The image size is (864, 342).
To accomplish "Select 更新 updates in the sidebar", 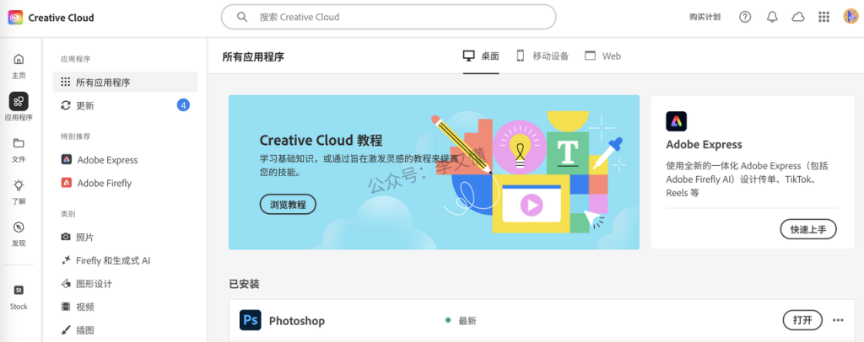I will [x=84, y=105].
